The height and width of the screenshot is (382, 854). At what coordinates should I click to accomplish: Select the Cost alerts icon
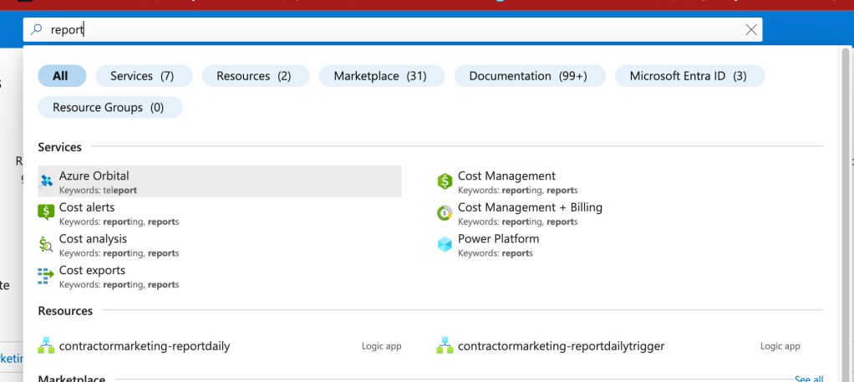pos(46,212)
